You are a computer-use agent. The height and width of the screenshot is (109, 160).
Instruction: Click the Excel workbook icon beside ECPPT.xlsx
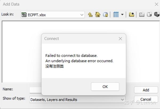[x=24, y=15]
